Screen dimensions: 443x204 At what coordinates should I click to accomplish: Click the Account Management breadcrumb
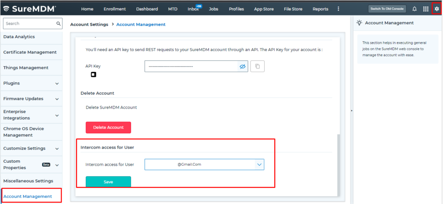[141, 24]
